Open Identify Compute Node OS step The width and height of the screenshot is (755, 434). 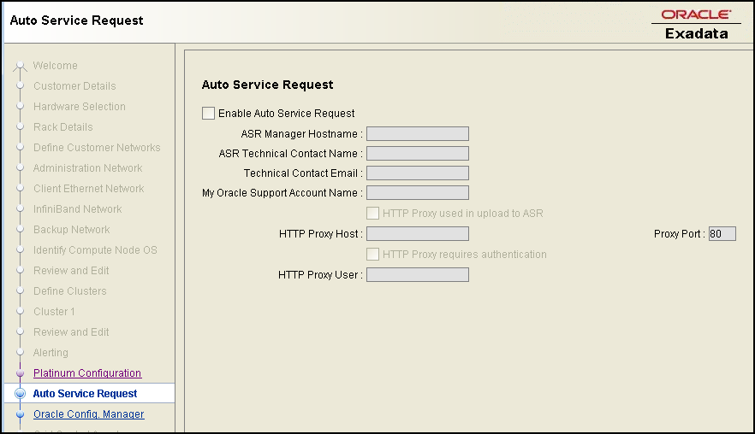95,250
